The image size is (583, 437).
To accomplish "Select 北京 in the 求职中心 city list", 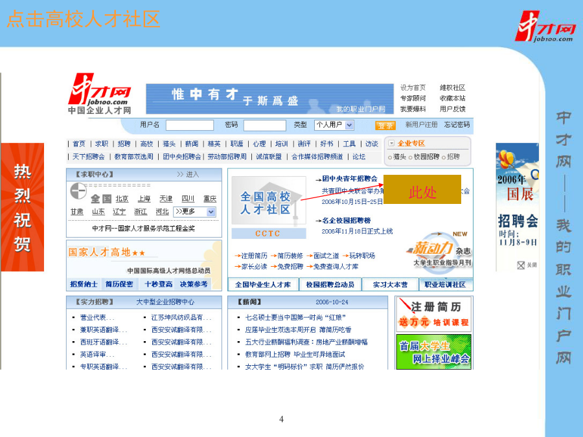I will (x=122, y=199).
